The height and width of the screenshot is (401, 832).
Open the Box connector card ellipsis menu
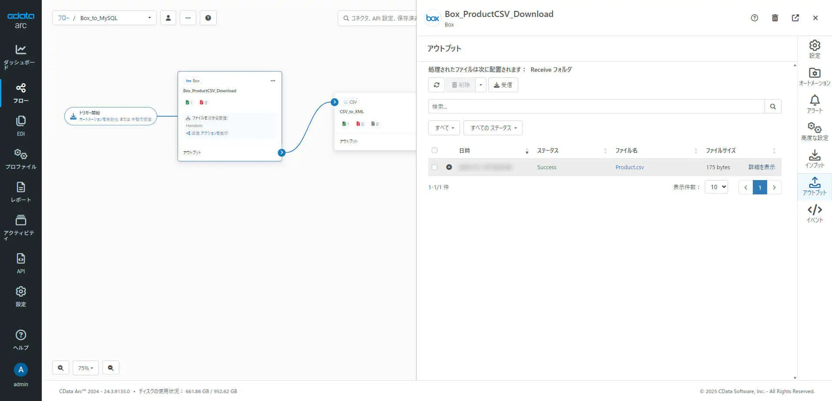pos(273,80)
